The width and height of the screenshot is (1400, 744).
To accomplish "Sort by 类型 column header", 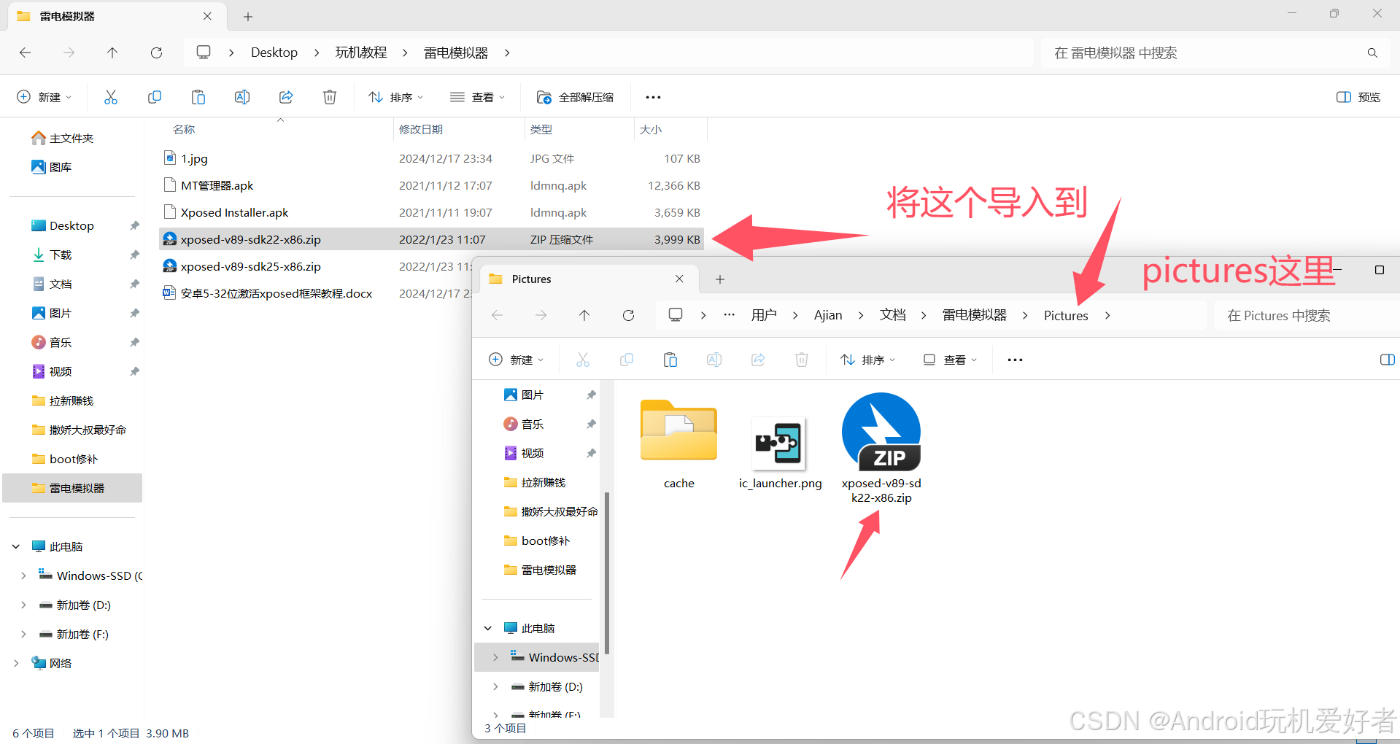I will pyautogui.click(x=541, y=129).
